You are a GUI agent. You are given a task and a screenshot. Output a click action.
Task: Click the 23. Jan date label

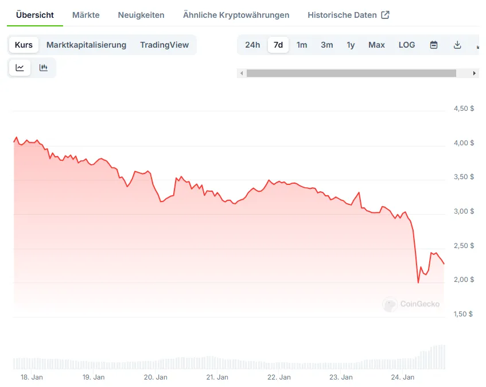(x=341, y=377)
